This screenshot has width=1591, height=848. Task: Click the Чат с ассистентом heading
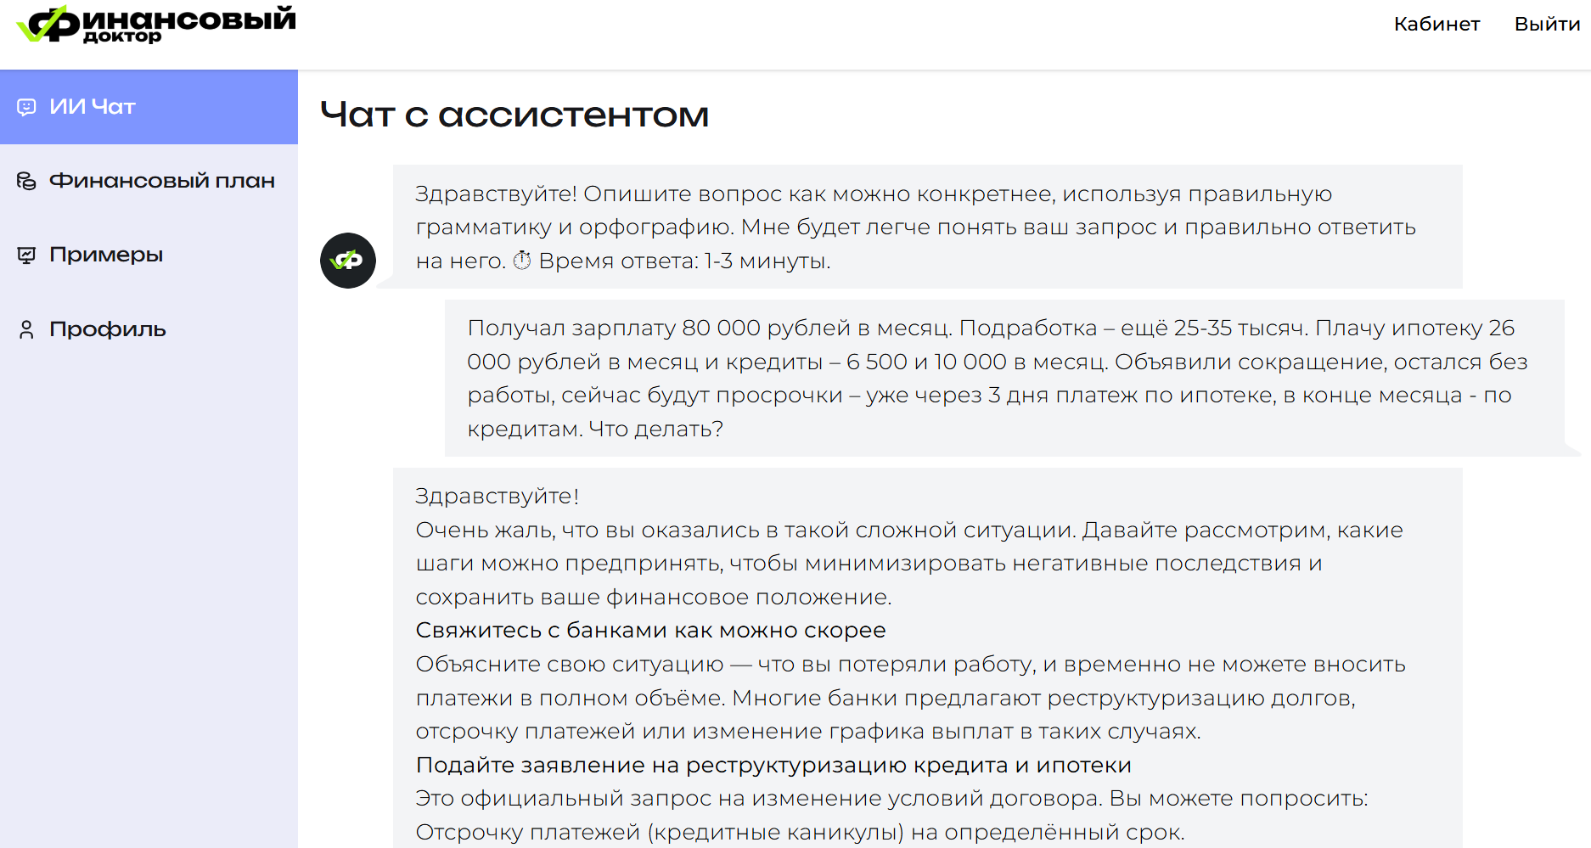(x=514, y=115)
